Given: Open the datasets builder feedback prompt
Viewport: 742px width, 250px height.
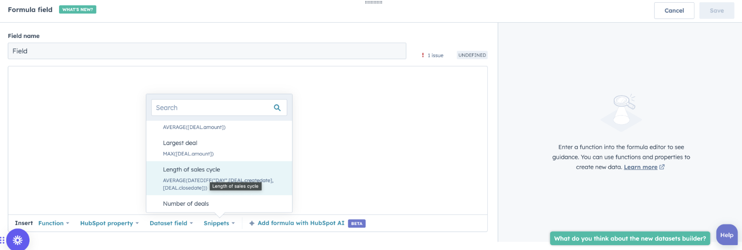Looking at the screenshot, I should (x=630, y=238).
